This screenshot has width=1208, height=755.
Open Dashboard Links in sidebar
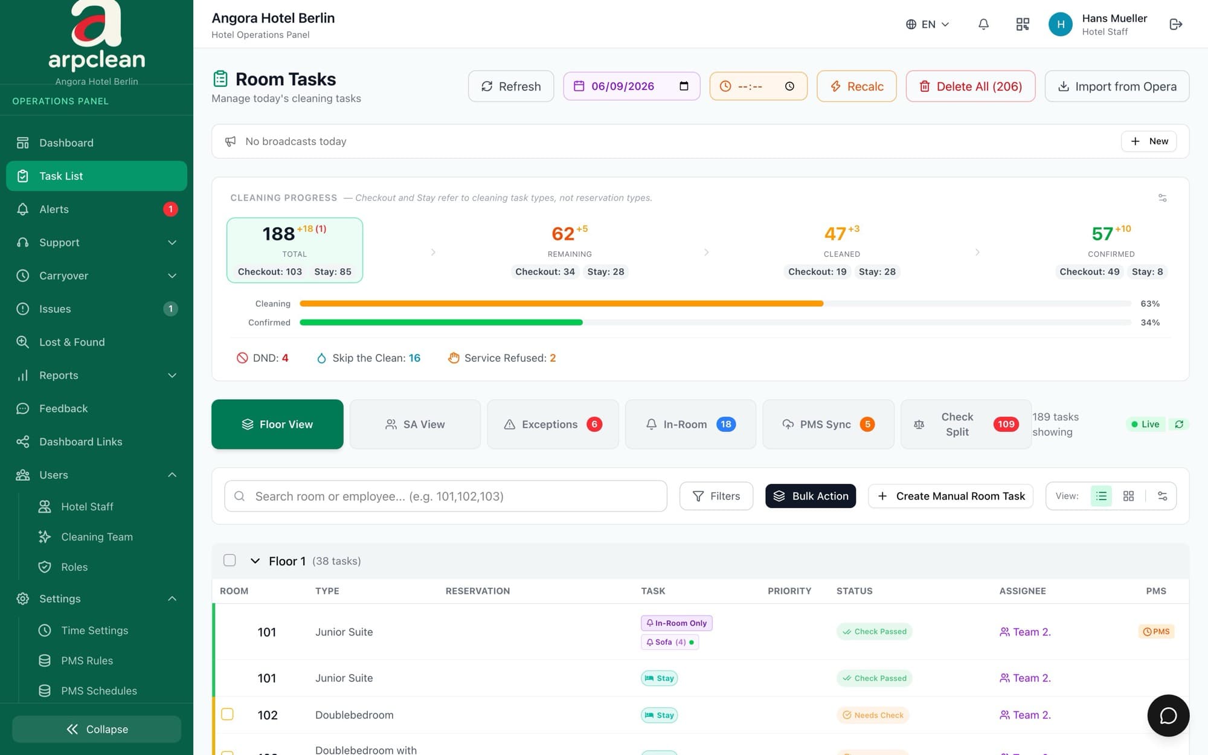[x=97, y=442]
